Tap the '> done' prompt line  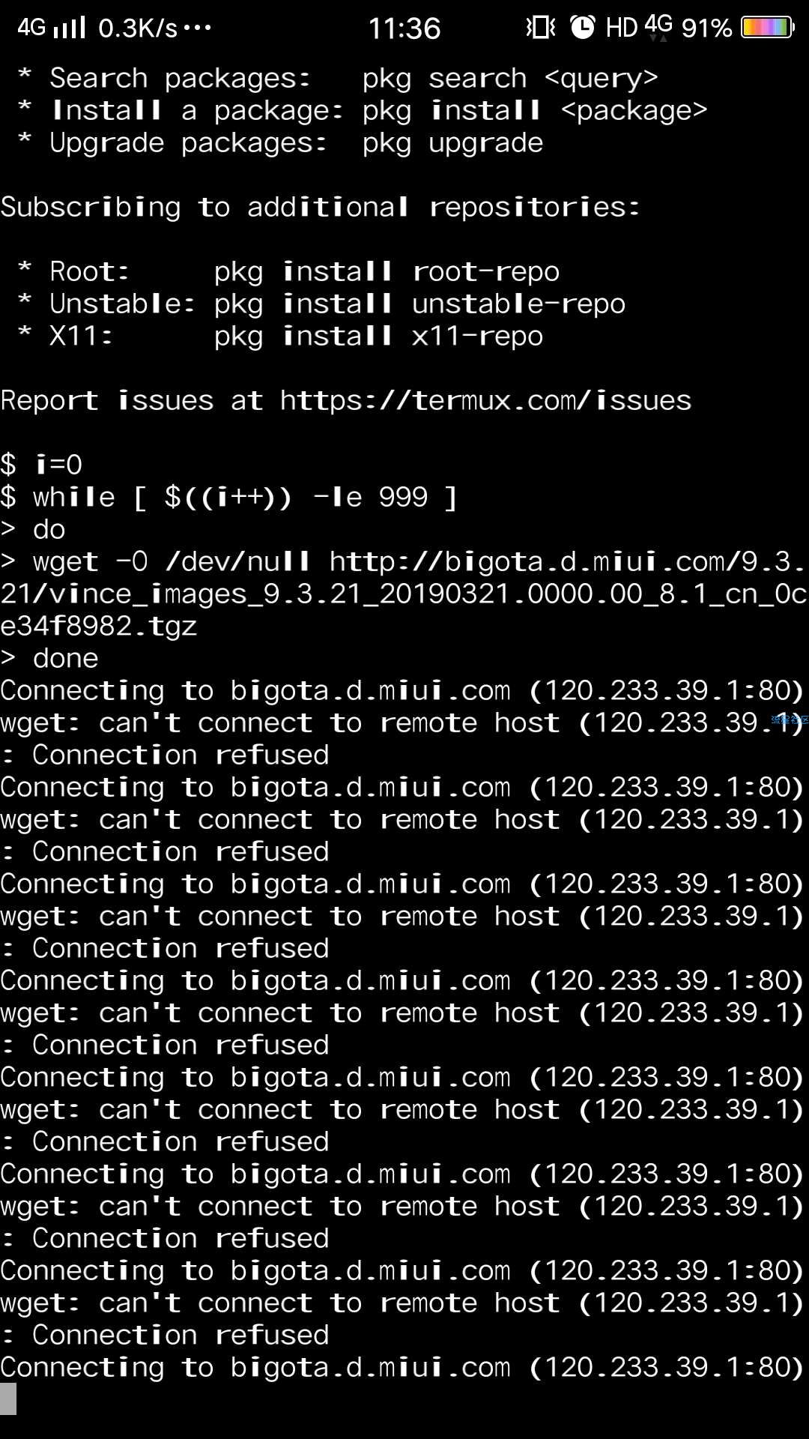[x=49, y=658]
